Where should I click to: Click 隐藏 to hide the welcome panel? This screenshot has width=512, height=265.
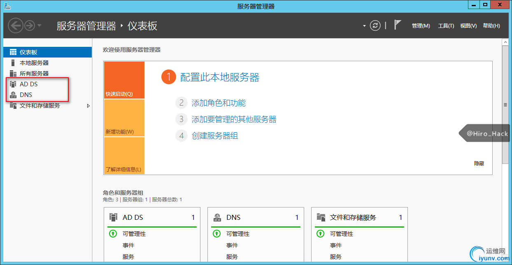click(x=479, y=164)
